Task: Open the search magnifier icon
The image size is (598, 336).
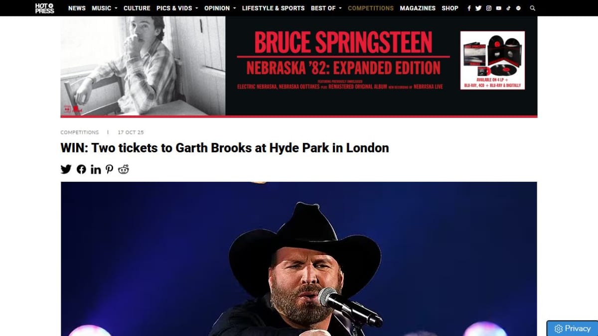Action: click(x=533, y=8)
